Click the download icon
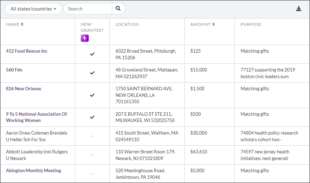This screenshot has height=183, width=310. 299,9
